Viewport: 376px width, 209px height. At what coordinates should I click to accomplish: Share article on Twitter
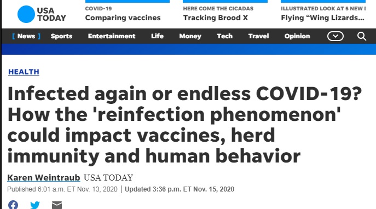coord(35,205)
